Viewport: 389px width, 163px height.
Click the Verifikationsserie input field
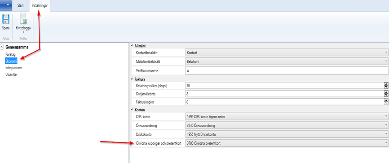(x=286, y=70)
